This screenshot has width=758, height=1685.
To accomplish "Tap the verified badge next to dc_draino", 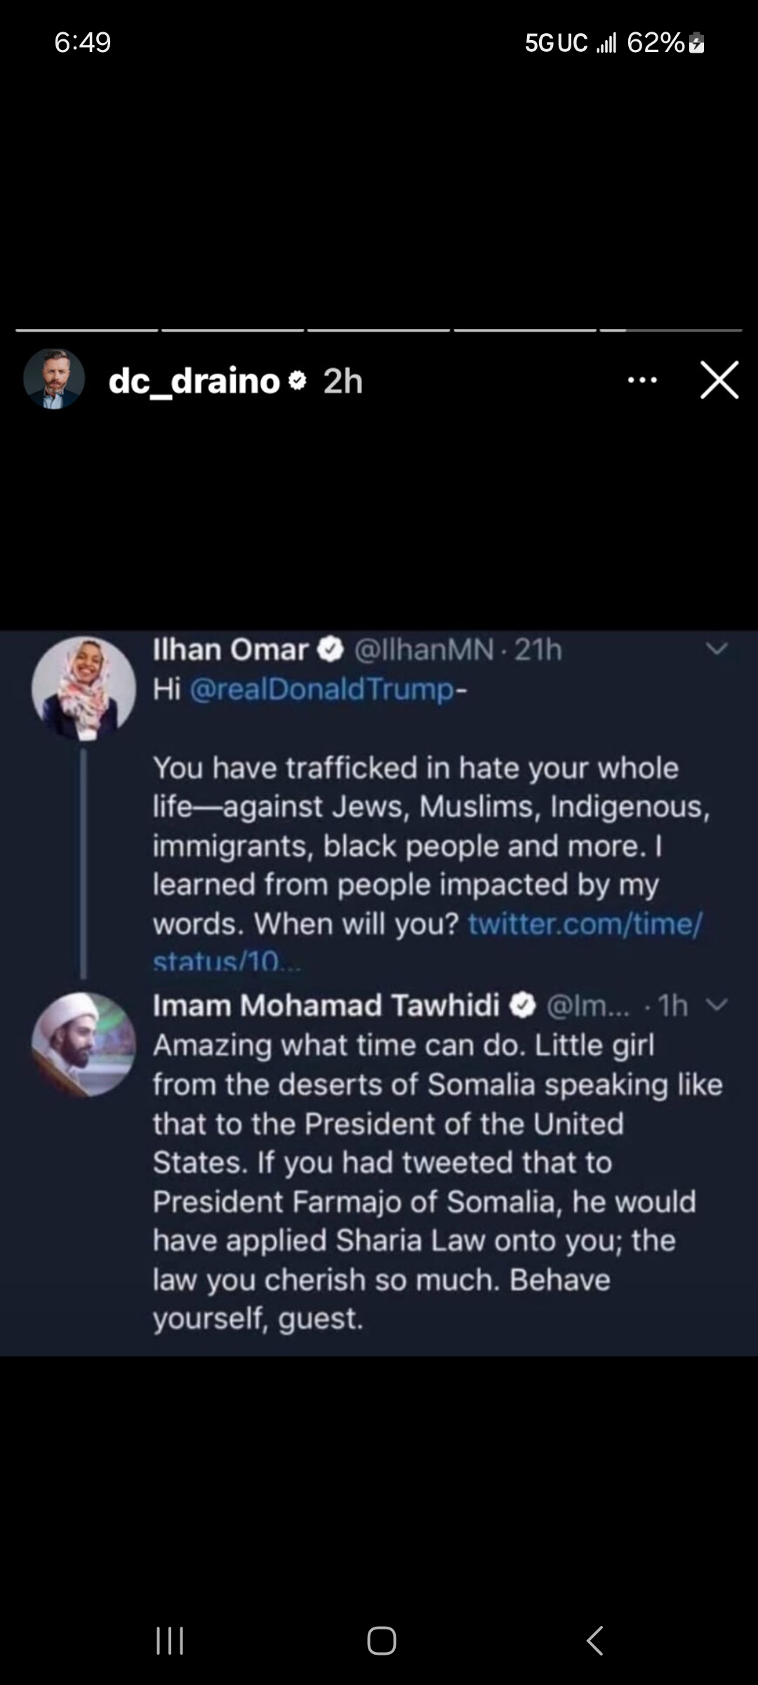I will [x=298, y=381].
